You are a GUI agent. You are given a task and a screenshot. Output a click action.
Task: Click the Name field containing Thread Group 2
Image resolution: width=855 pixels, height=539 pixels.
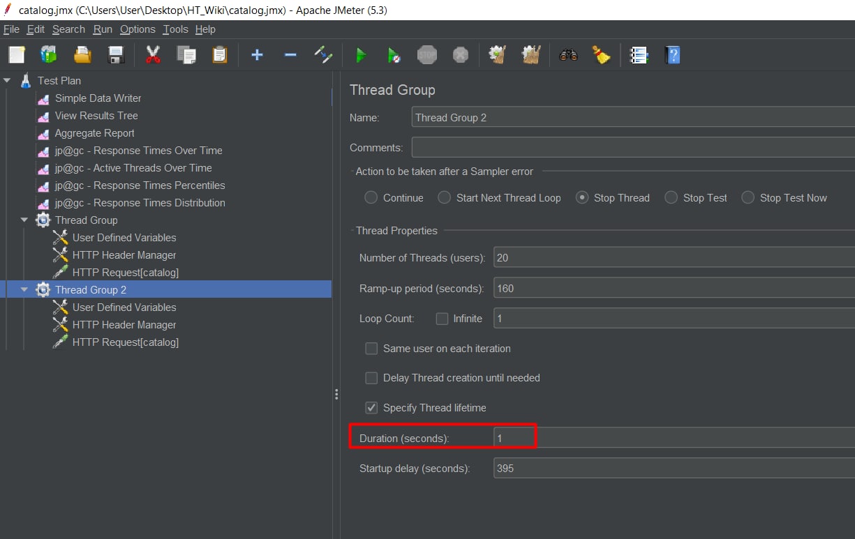[x=633, y=118]
